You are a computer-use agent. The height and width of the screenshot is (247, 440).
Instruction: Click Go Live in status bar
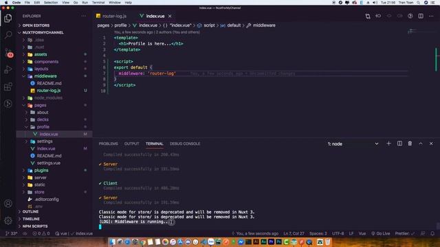click(x=380, y=233)
